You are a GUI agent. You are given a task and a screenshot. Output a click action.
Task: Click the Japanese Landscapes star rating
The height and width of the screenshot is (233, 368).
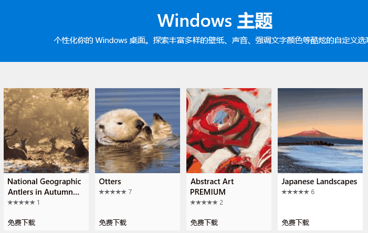[x=295, y=192]
